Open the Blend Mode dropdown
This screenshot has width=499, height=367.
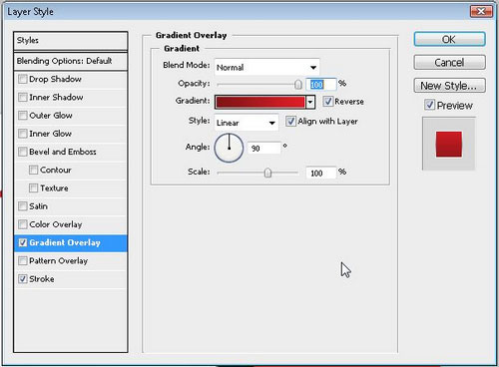click(267, 68)
